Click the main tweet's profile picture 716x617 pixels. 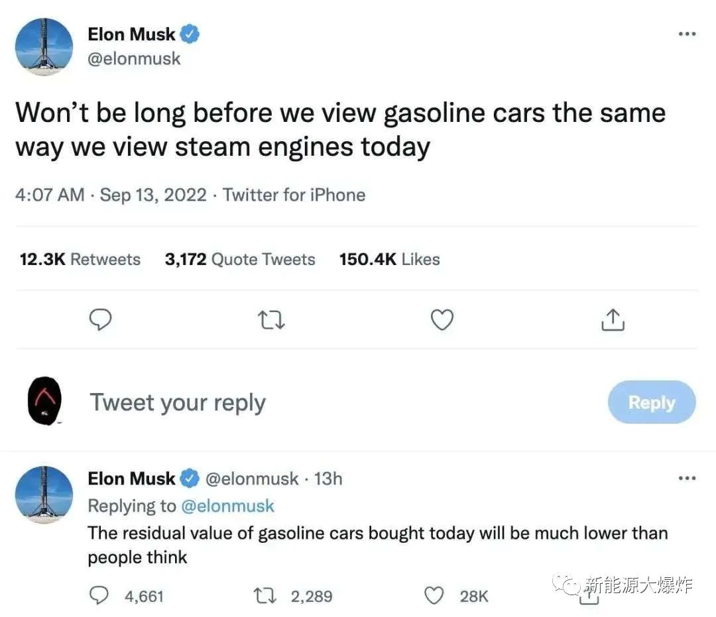[44, 46]
